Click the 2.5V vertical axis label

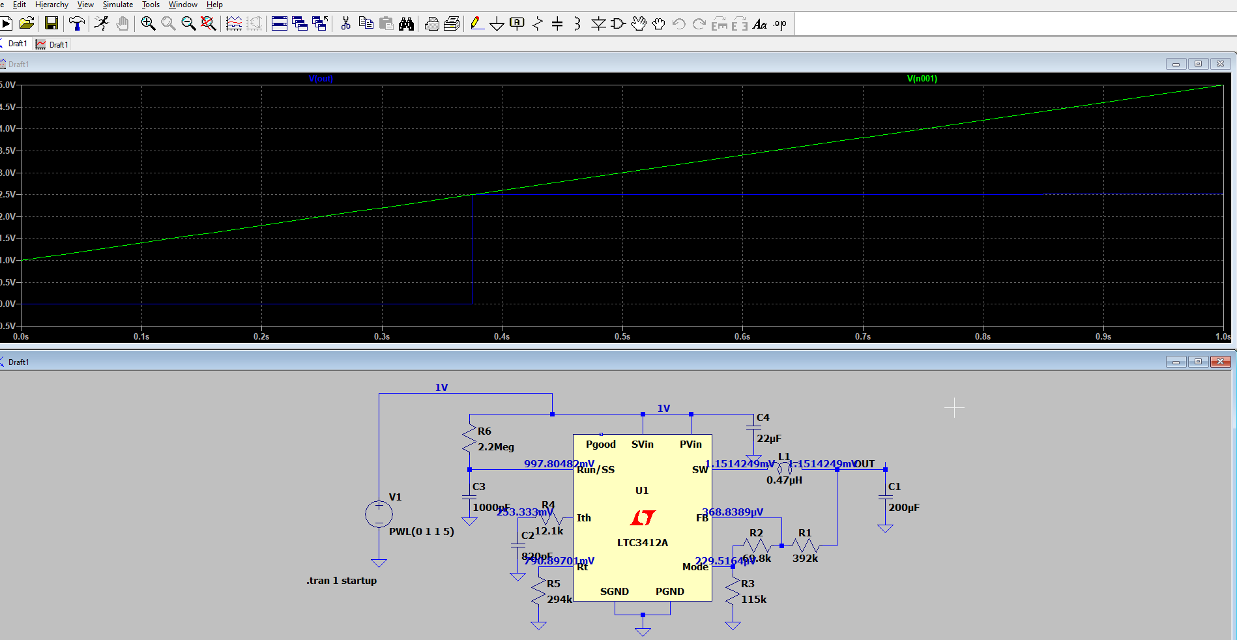click(8, 195)
